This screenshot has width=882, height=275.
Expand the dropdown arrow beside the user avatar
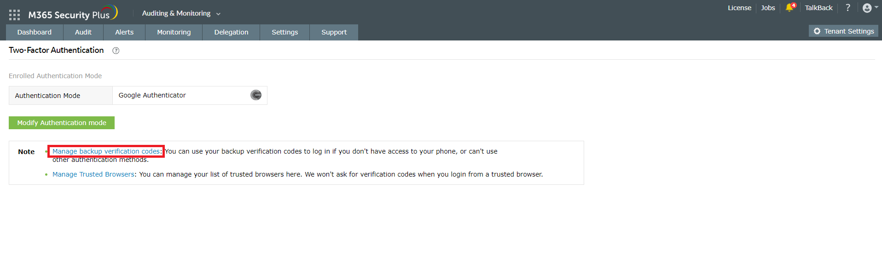[x=876, y=7]
